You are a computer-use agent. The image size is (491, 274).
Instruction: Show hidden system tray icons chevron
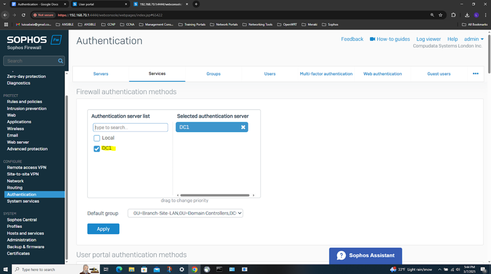tap(439, 269)
